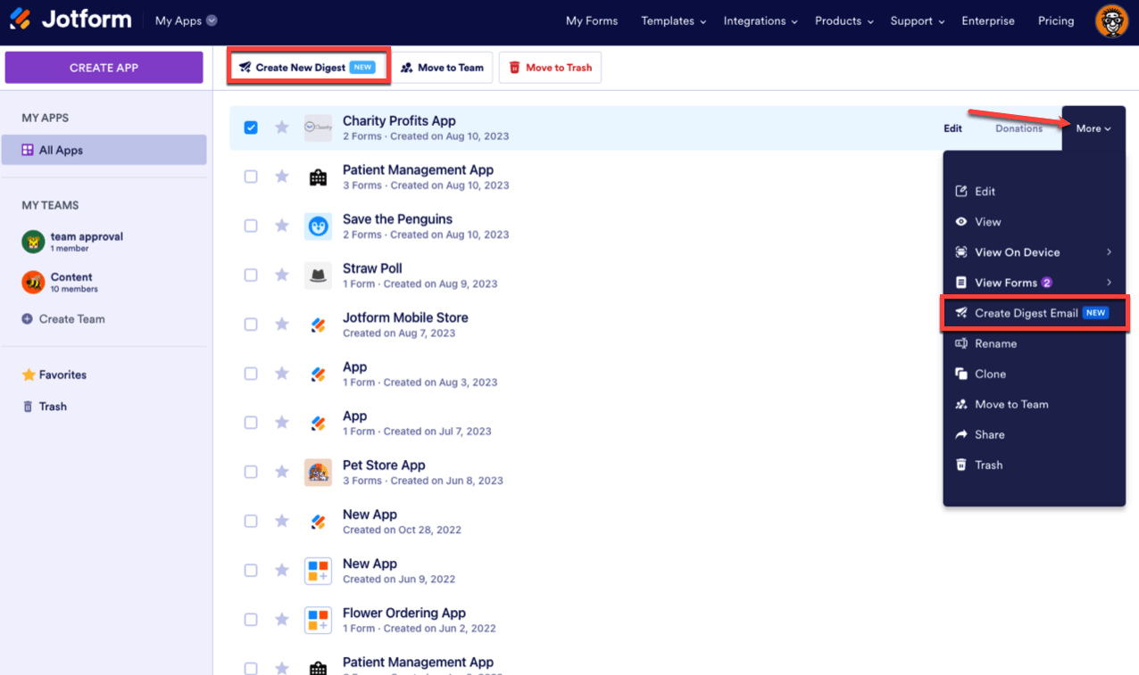Open the Enterprise link
1139x675 pixels.
pos(988,21)
